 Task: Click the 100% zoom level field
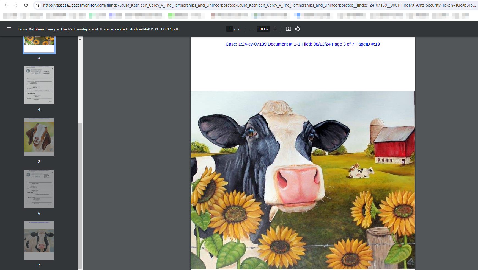[263, 29]
